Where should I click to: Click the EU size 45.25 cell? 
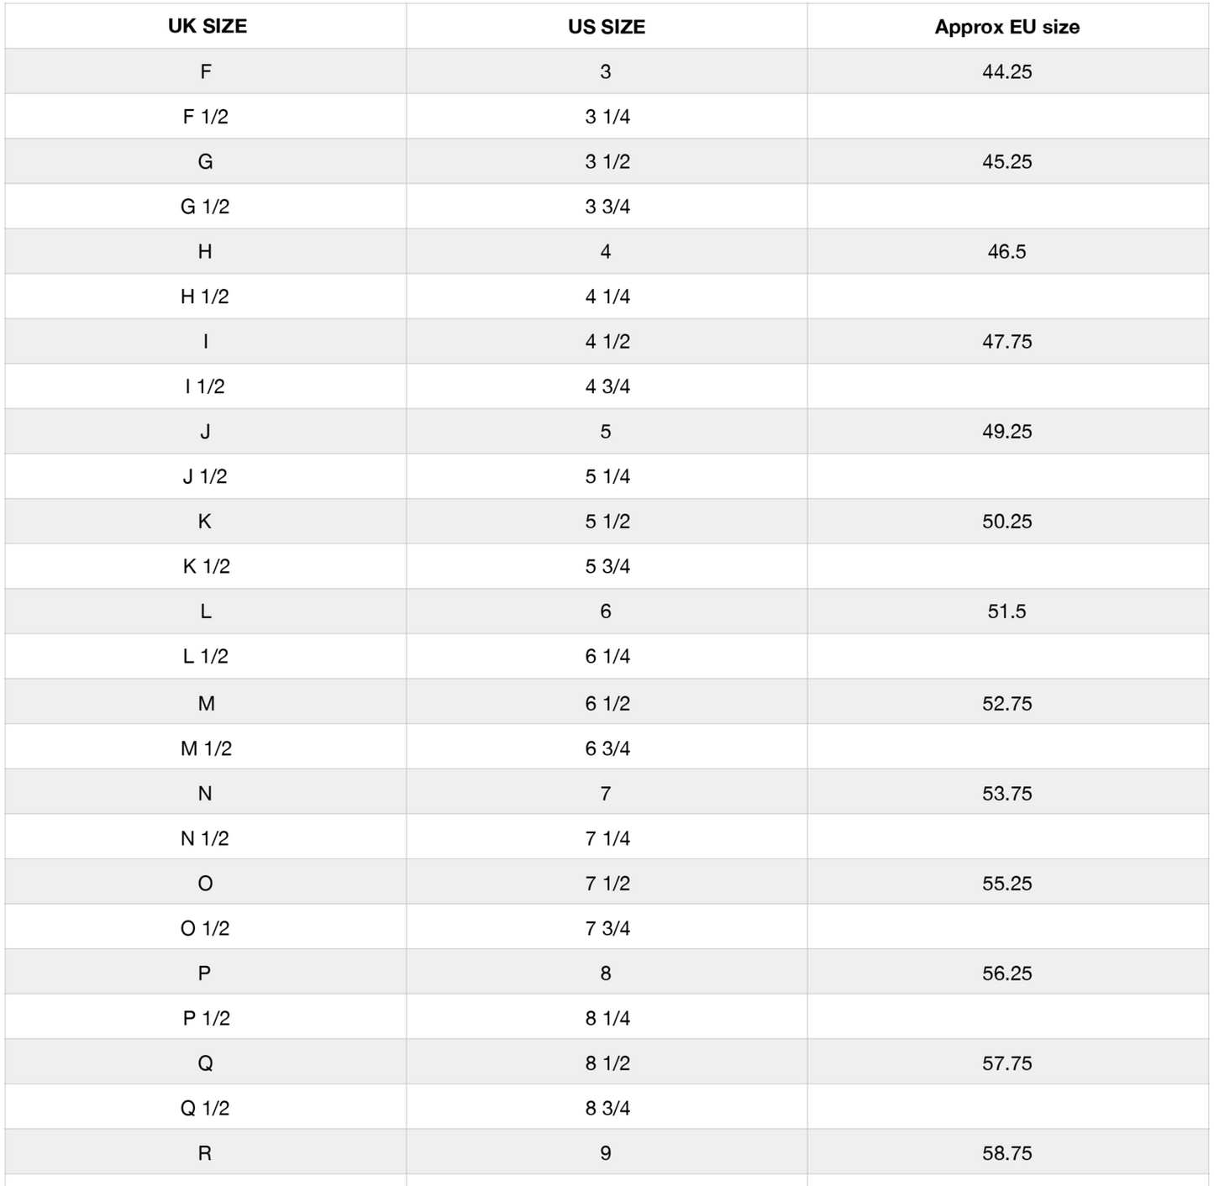(1006, 161)
